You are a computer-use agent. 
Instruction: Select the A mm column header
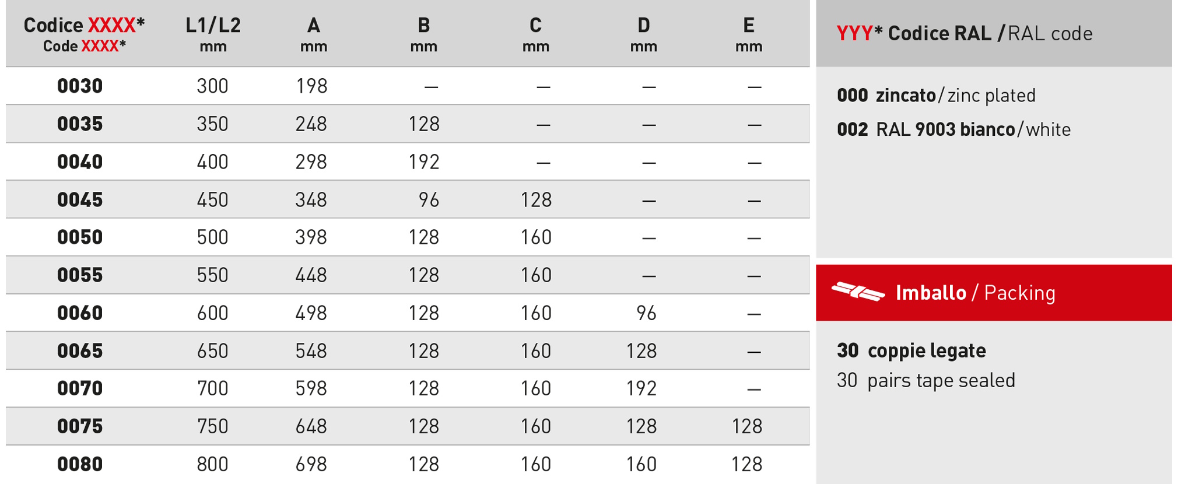[x=314, y=34]
